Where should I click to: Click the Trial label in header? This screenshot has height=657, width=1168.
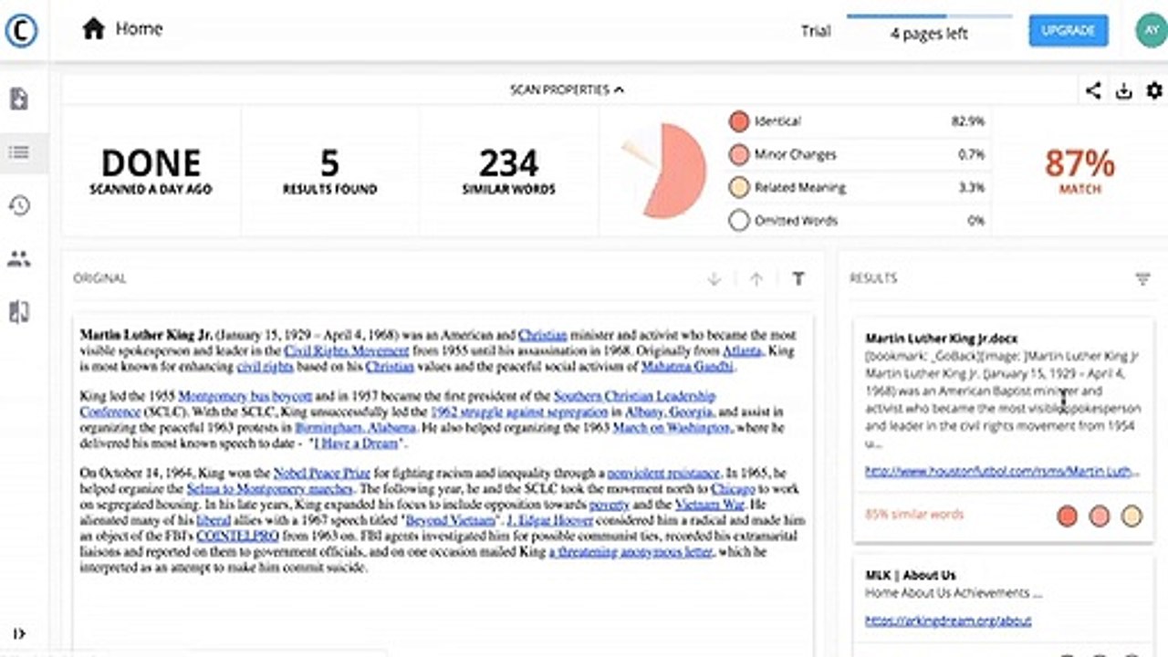[816, 31]
